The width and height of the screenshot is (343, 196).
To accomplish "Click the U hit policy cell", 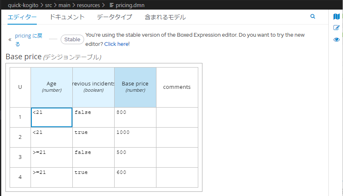I will tap(20, 87).
